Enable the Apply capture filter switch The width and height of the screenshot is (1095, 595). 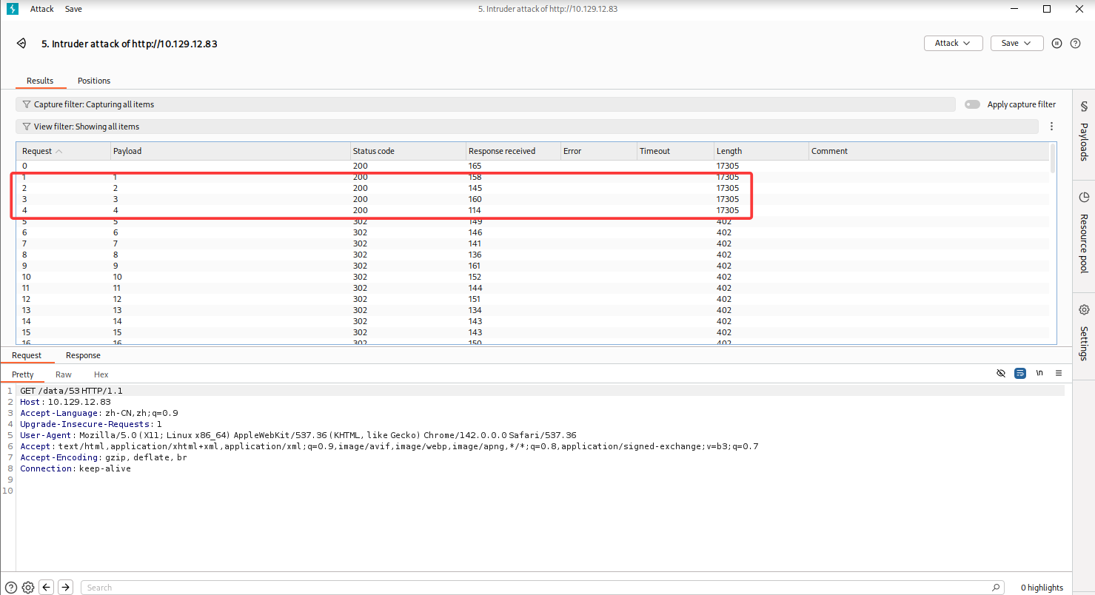[972, 104]
